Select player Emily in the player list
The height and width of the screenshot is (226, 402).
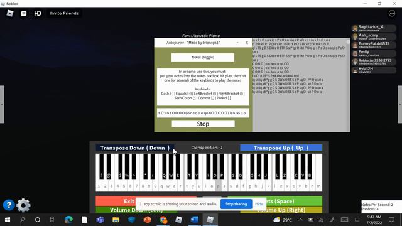coord(374,53)
